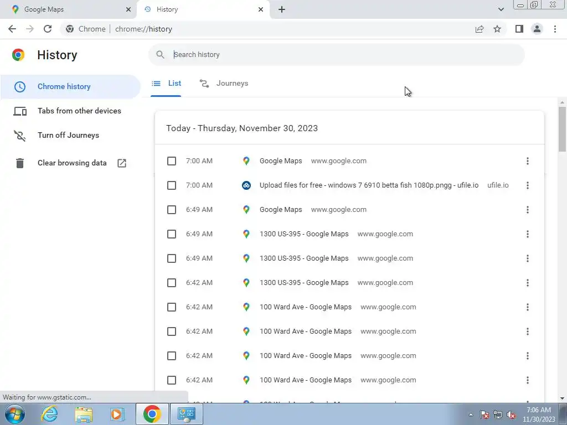Viewport: 567px width, 425px height.
Task: Check the first 6:49 AM 1300 US-395 entry
Action: pos(172,234)
